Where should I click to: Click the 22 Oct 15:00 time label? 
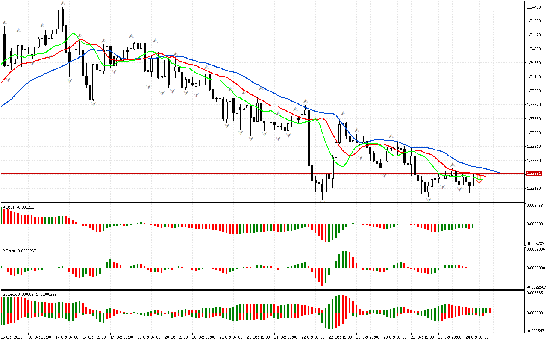(x=340, y=337)
